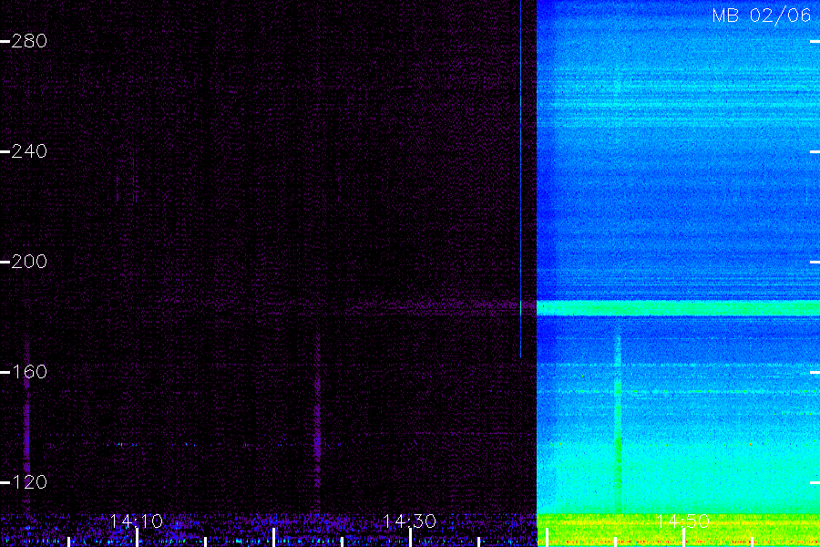This screenshot has width=820, height=547.
Task: Click the 200 frequency axis label
Action: (x=29, y=262)
